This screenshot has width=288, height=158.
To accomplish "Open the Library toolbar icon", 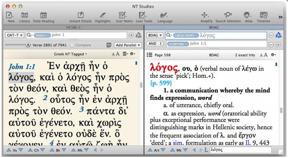I will [x=24, y=15].
